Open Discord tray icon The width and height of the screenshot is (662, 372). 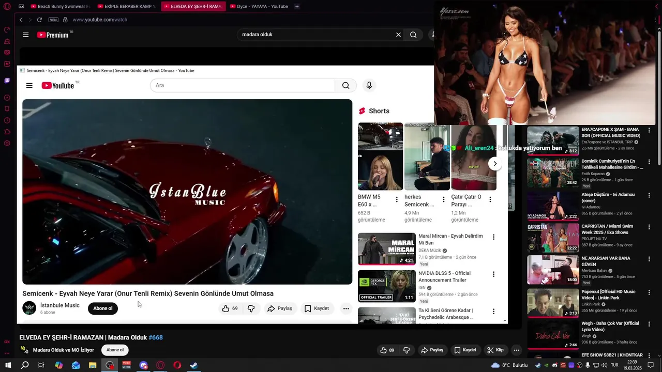(555, 365)
